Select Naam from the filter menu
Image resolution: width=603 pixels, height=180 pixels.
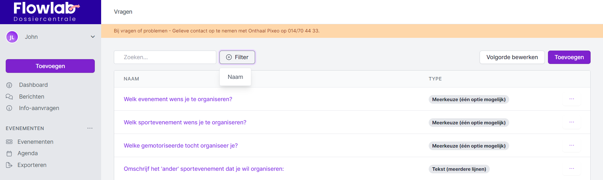tap(235, 77)
